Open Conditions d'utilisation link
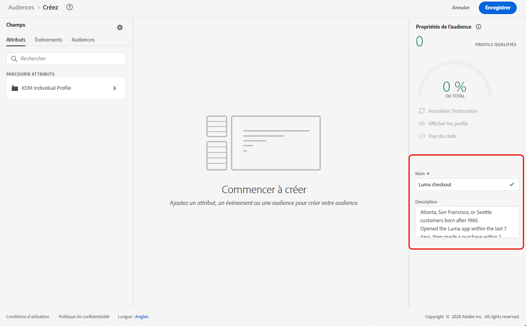The height and width of the screenshot is (326, 526). coord(28,317)
